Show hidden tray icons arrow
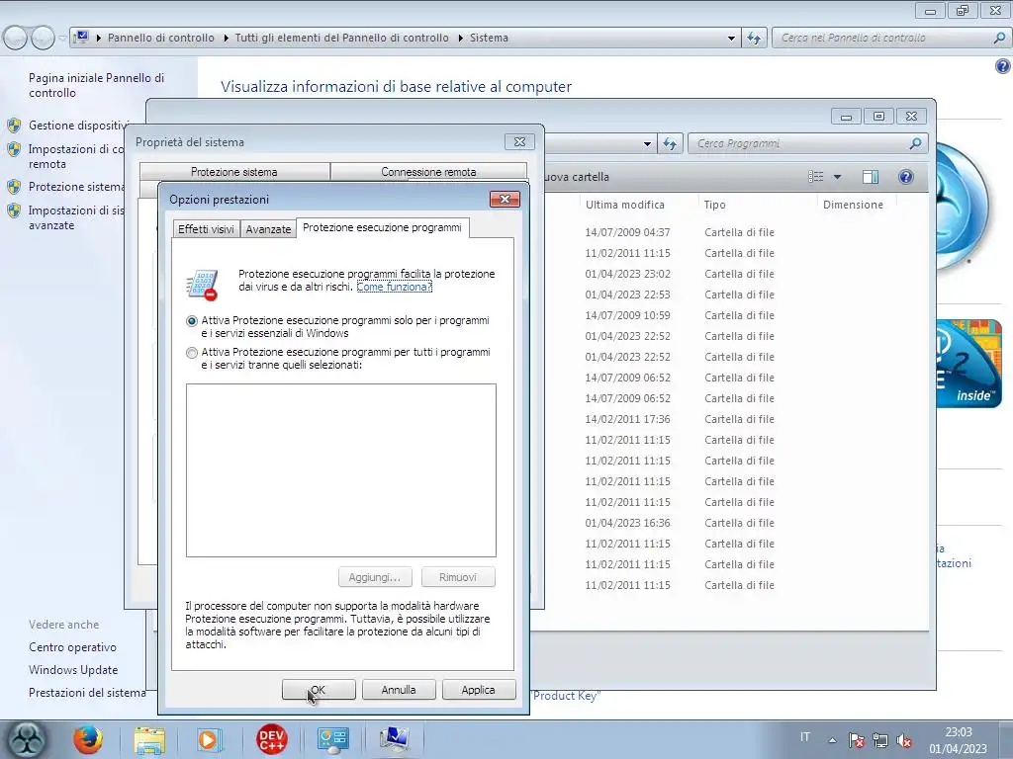The height and width of the screenshot is (759, 1013). [x=833, y=740]
